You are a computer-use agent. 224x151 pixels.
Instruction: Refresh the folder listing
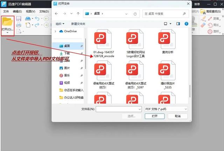pyautogui.click(x=135, y=14)
